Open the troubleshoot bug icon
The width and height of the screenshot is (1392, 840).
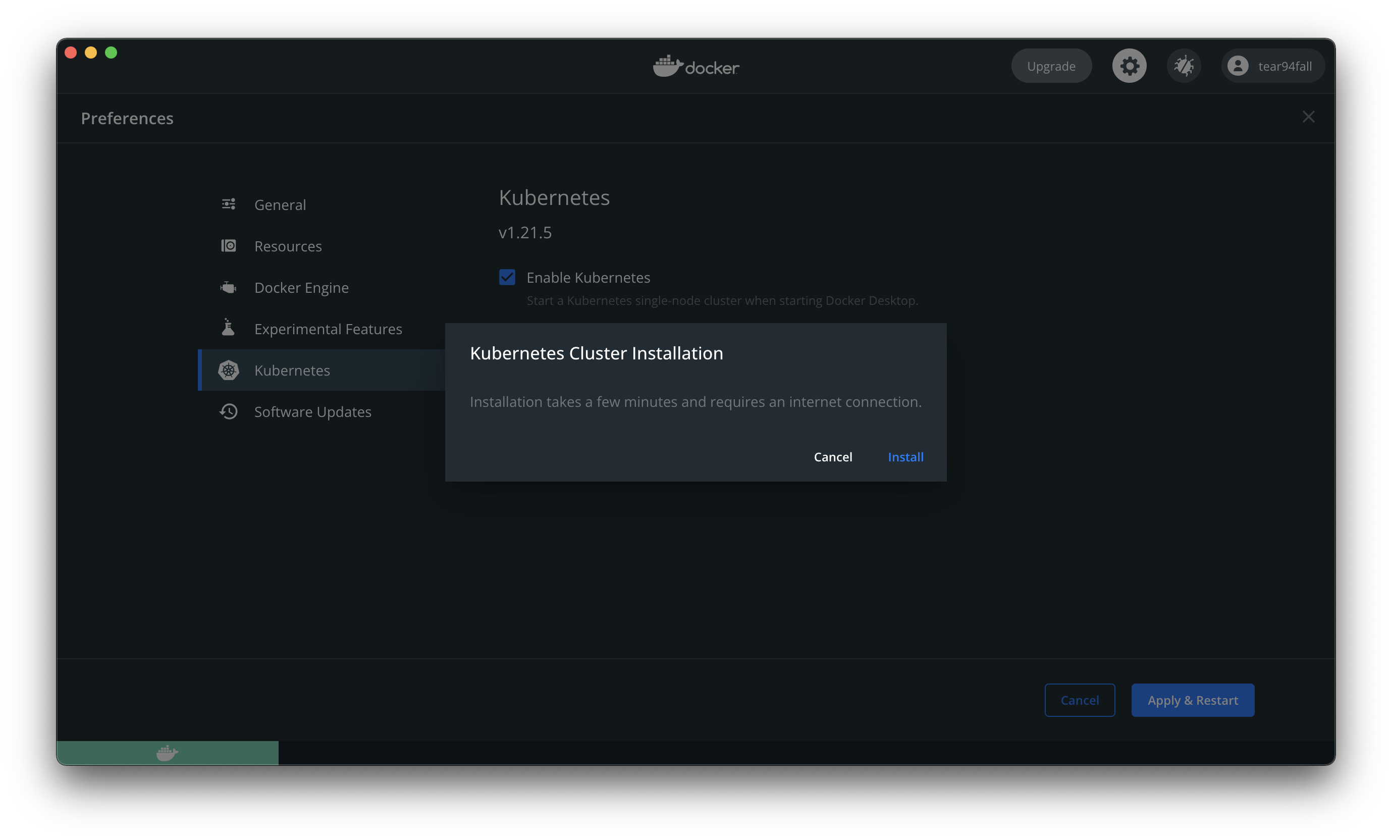pos(1184,66)
